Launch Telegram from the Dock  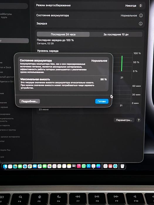pos(115,166)
